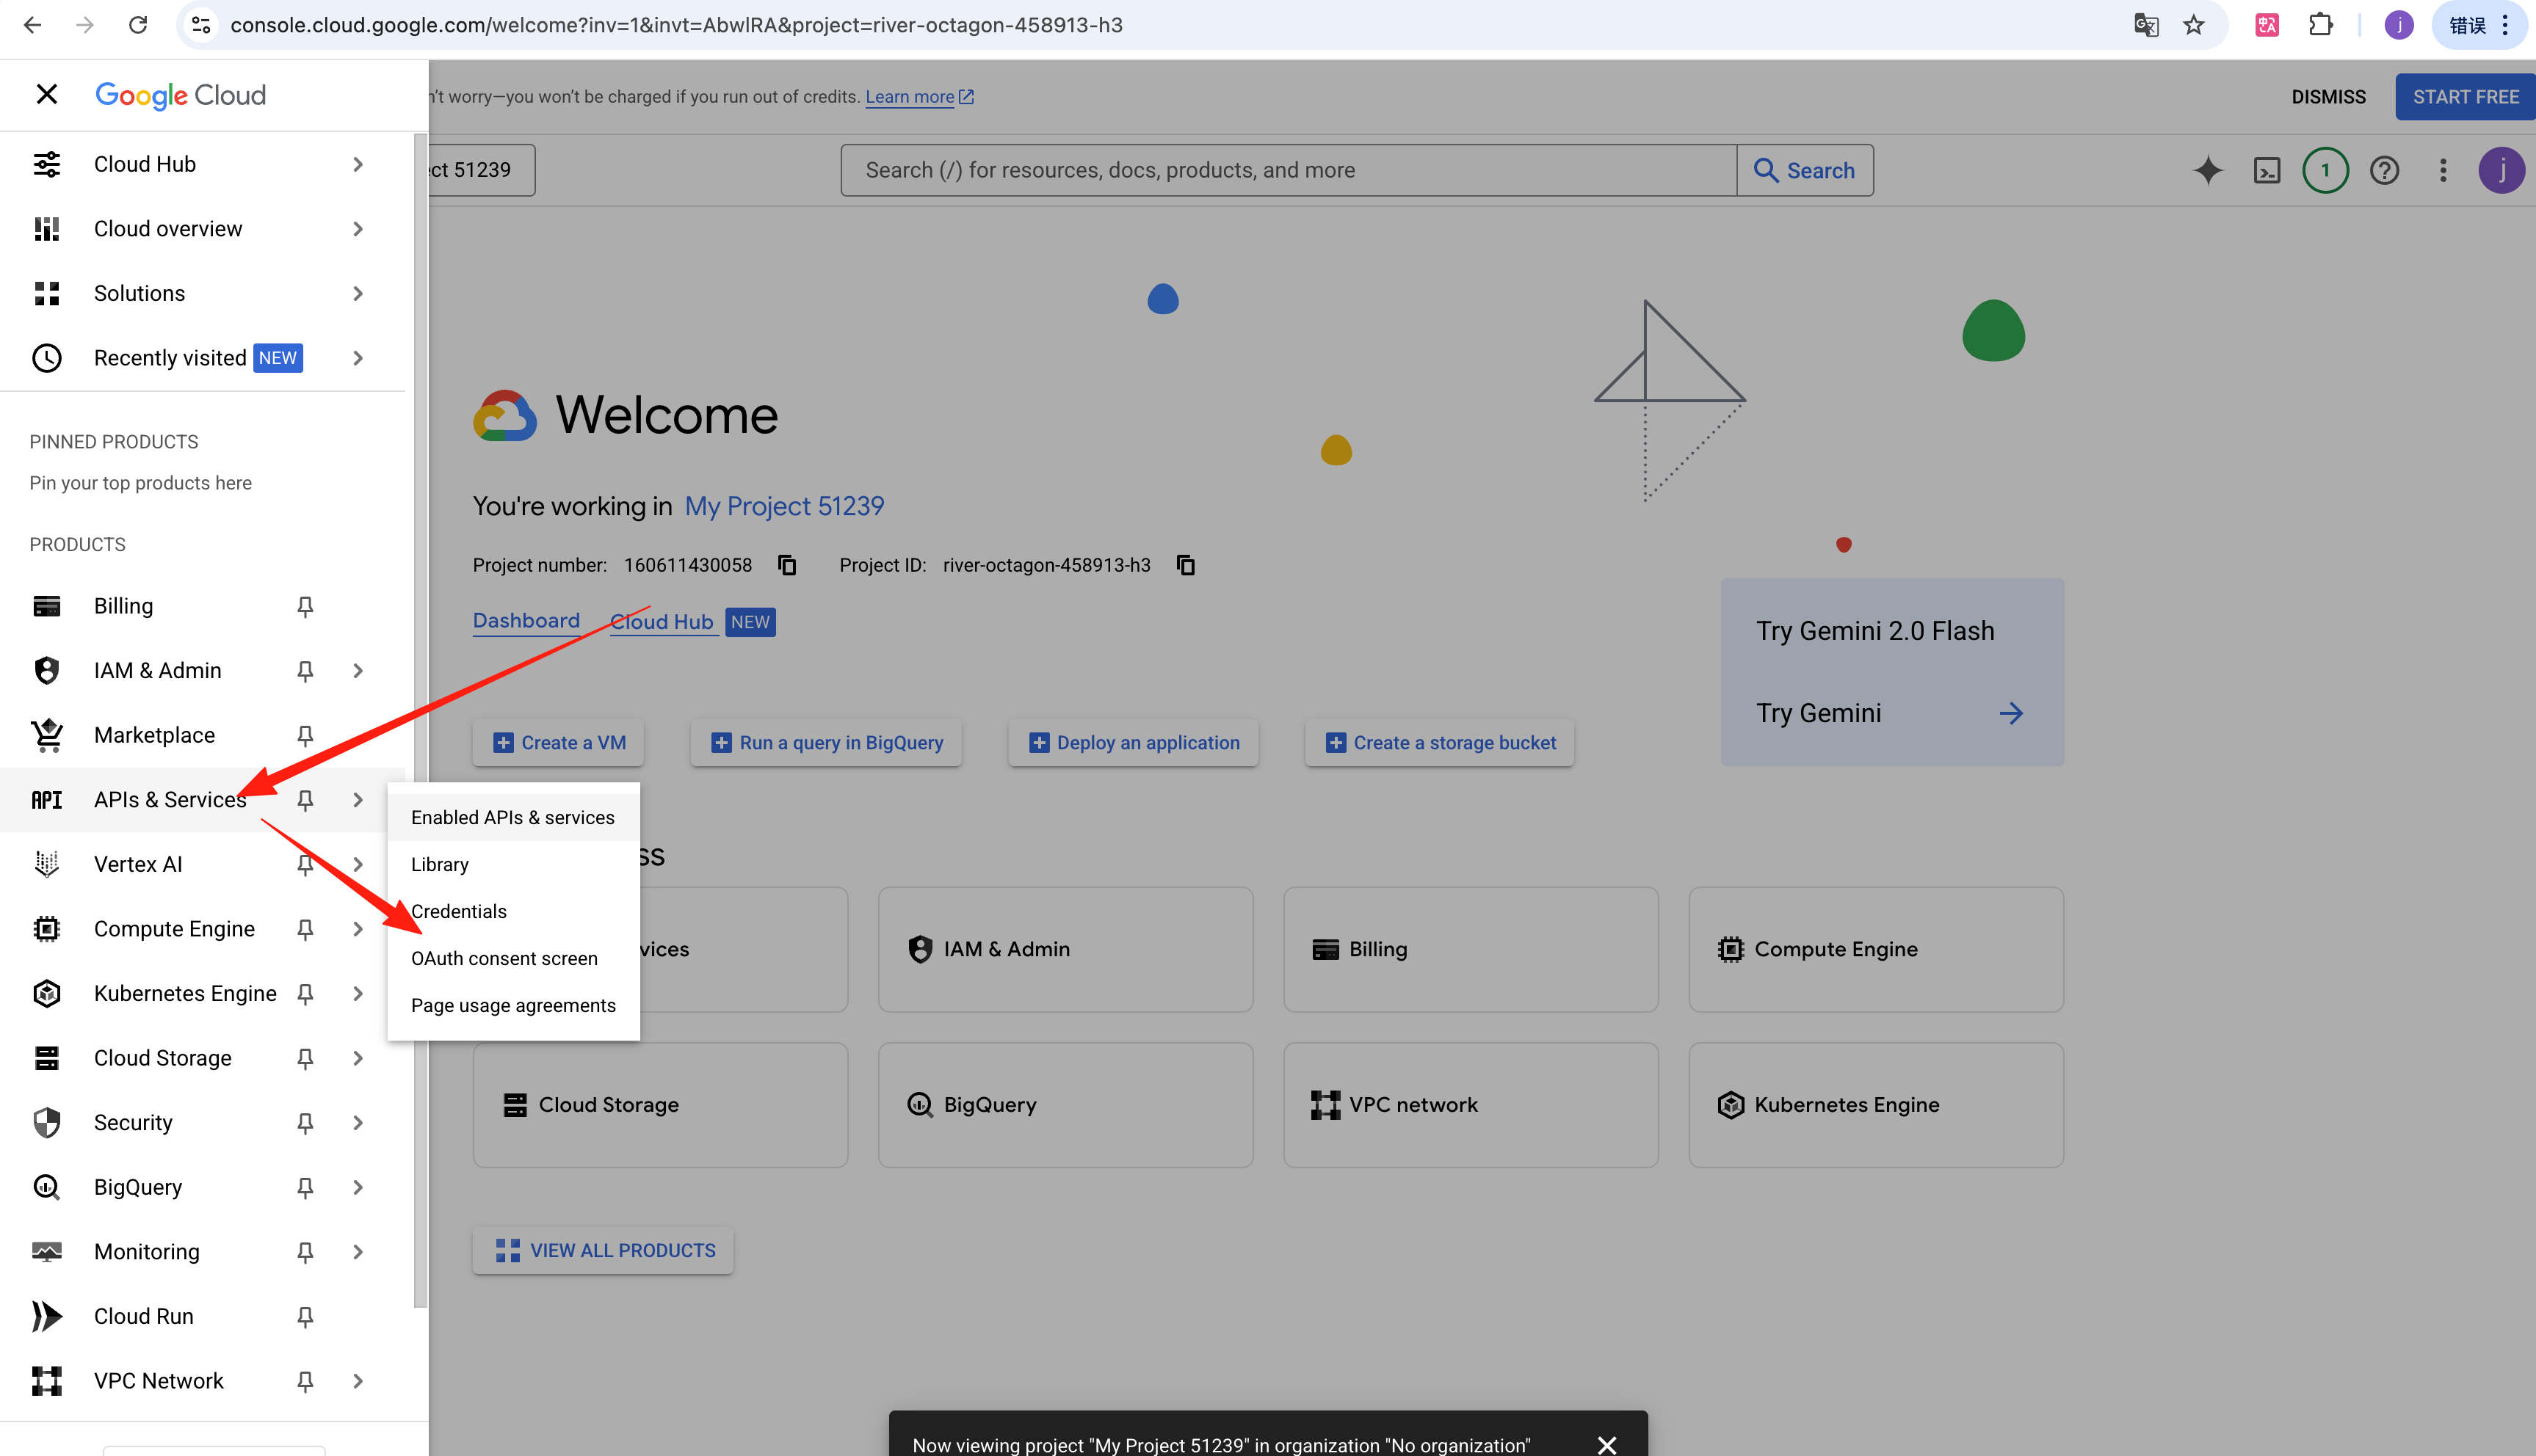Pin the IAM & Admin product
The image size is (2536, 1456).
[305, 671]
